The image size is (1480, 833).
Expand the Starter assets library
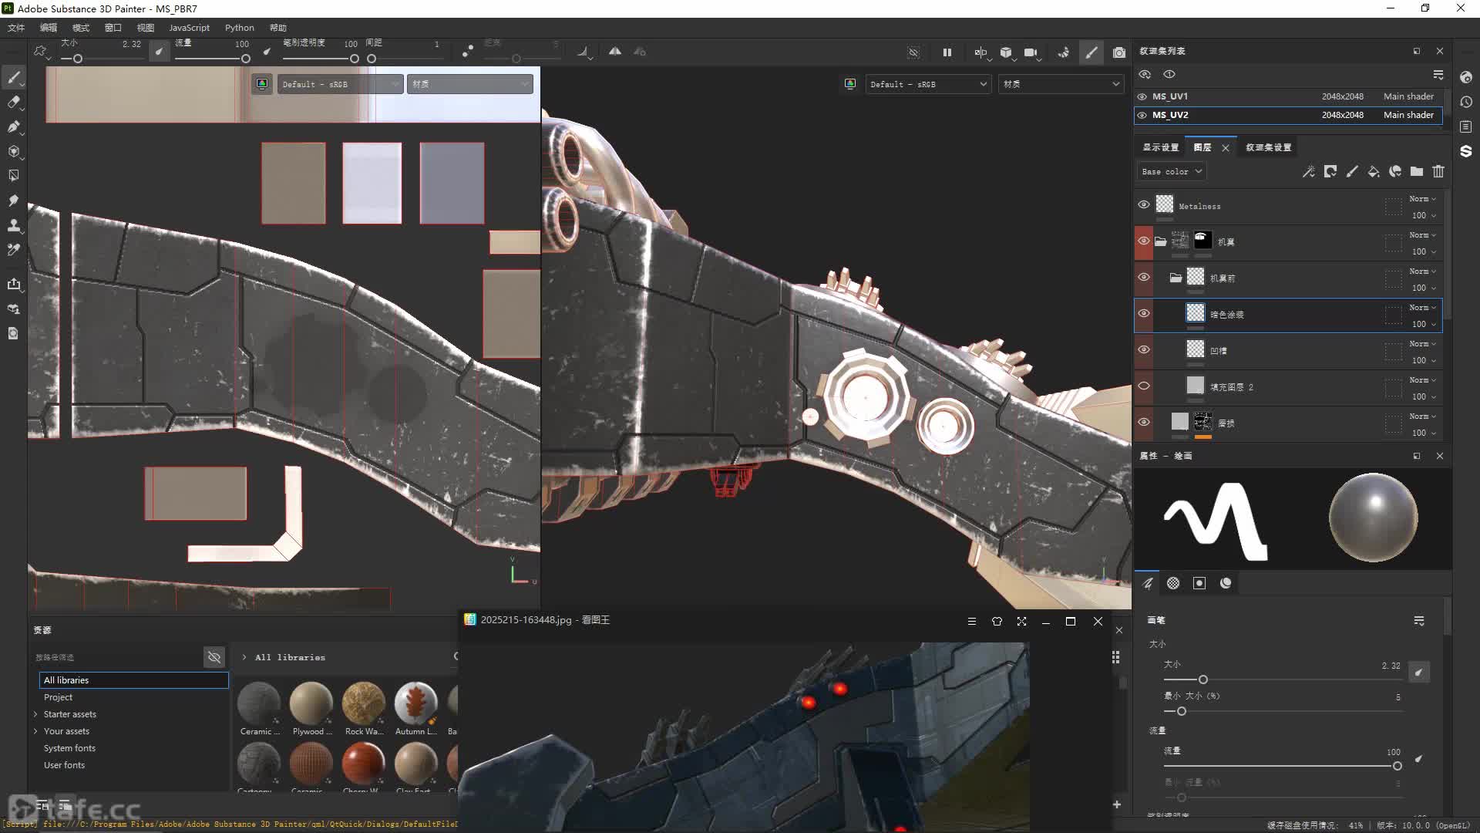point(35,714)
